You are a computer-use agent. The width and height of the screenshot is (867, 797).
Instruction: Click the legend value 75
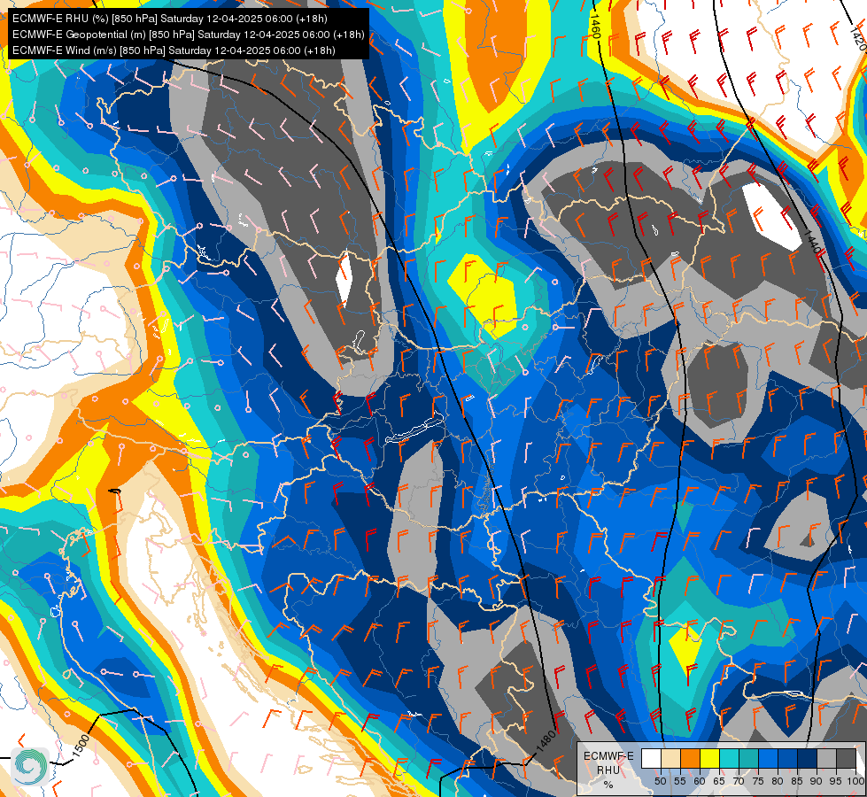pos(757,781)
